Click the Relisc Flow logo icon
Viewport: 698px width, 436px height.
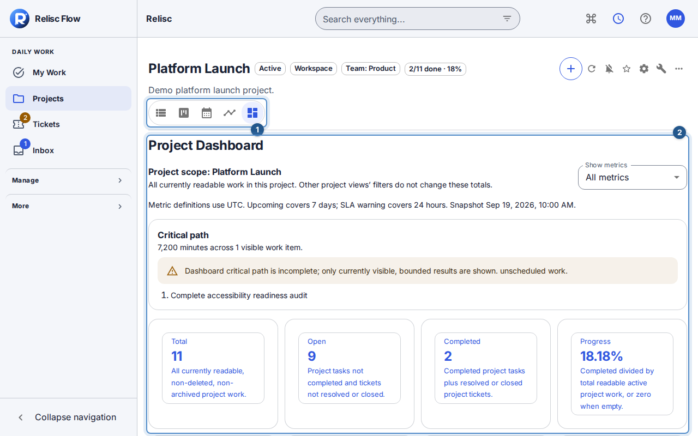(x=20, y=19)
